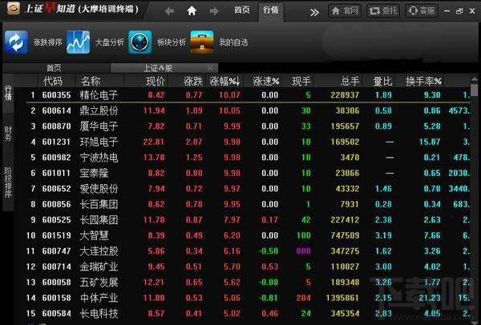Click the vertical scrollbar thumb

pyautogui.click(x=475, y=90)
